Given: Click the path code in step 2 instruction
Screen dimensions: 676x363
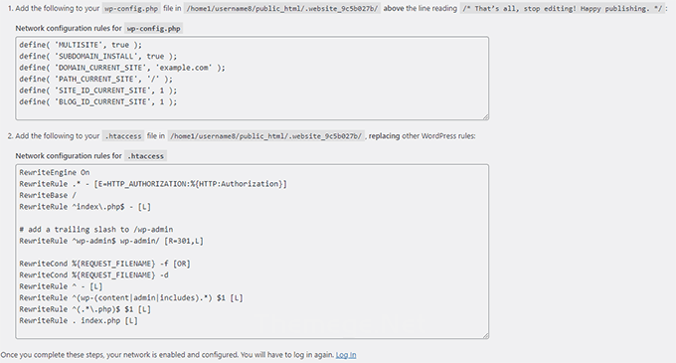Looking at the screenshot, I should (266, 136).
